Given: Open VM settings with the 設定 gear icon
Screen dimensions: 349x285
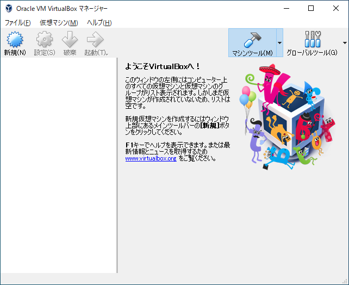Looking at the screenshot, I should [x=44, y=40].
